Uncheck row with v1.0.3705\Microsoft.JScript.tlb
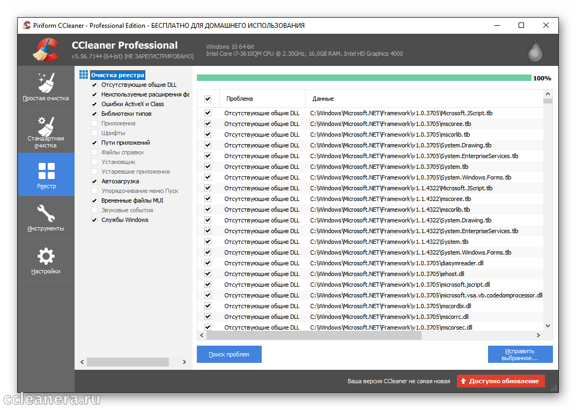The width and height of the screenshot is (576, 410). [x=208, y=113]
